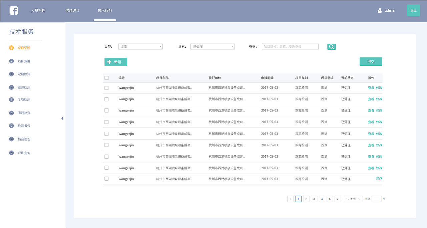The height and width of the screenshot is (228, 427).
Task: Switch to the 信息统计 menu
Action: pos(72,10)
